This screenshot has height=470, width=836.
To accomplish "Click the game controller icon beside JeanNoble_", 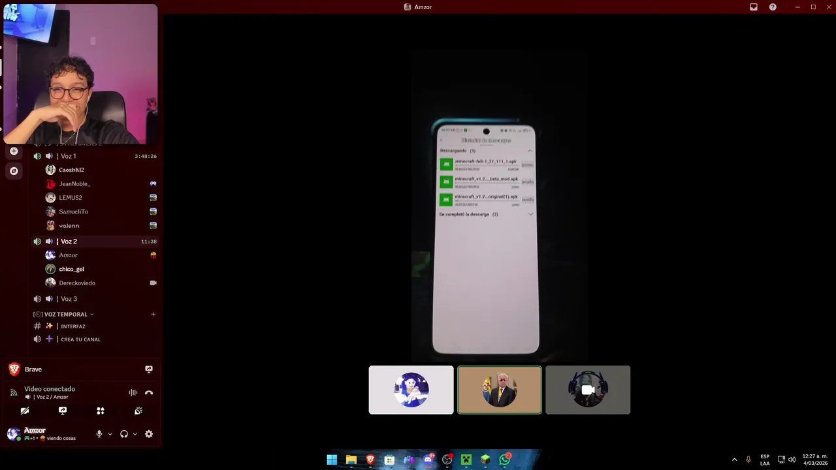I will click(x=153, y=184).
